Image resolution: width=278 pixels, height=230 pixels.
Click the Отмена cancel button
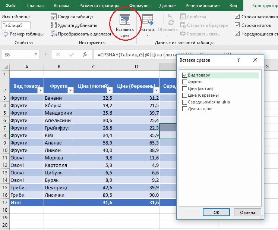click(247, 212)
